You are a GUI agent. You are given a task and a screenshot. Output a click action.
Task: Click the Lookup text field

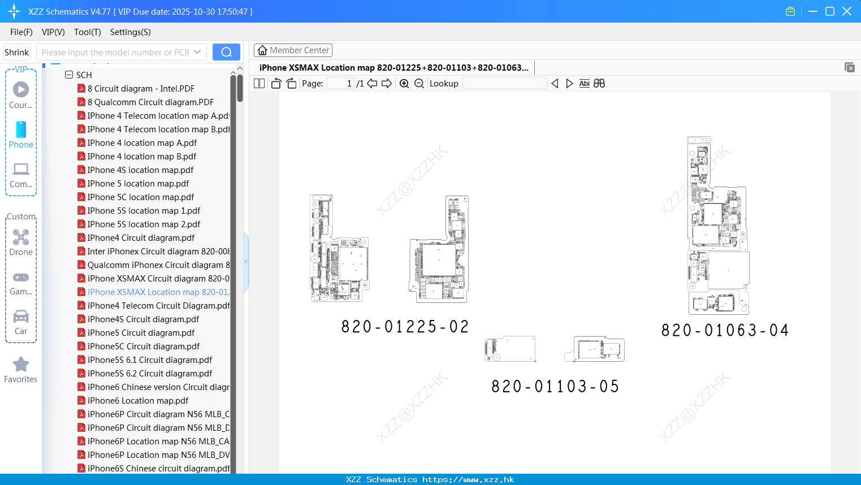(x=505, y=84)
